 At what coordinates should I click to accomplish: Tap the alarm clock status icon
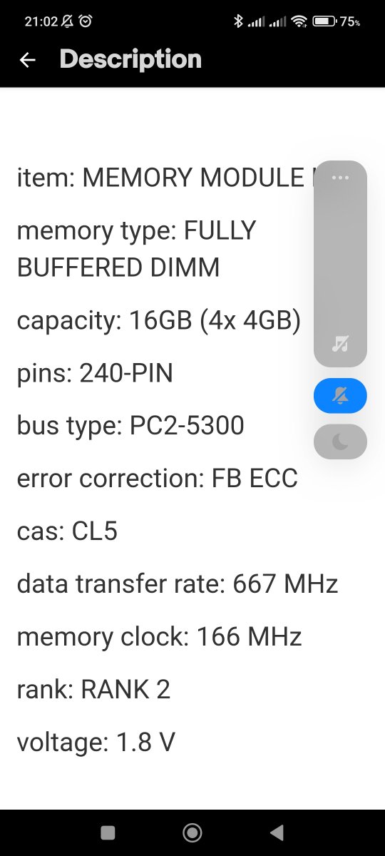tap(86, 21)
